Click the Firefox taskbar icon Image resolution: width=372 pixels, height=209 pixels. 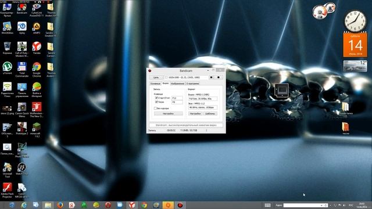(60, 205)
